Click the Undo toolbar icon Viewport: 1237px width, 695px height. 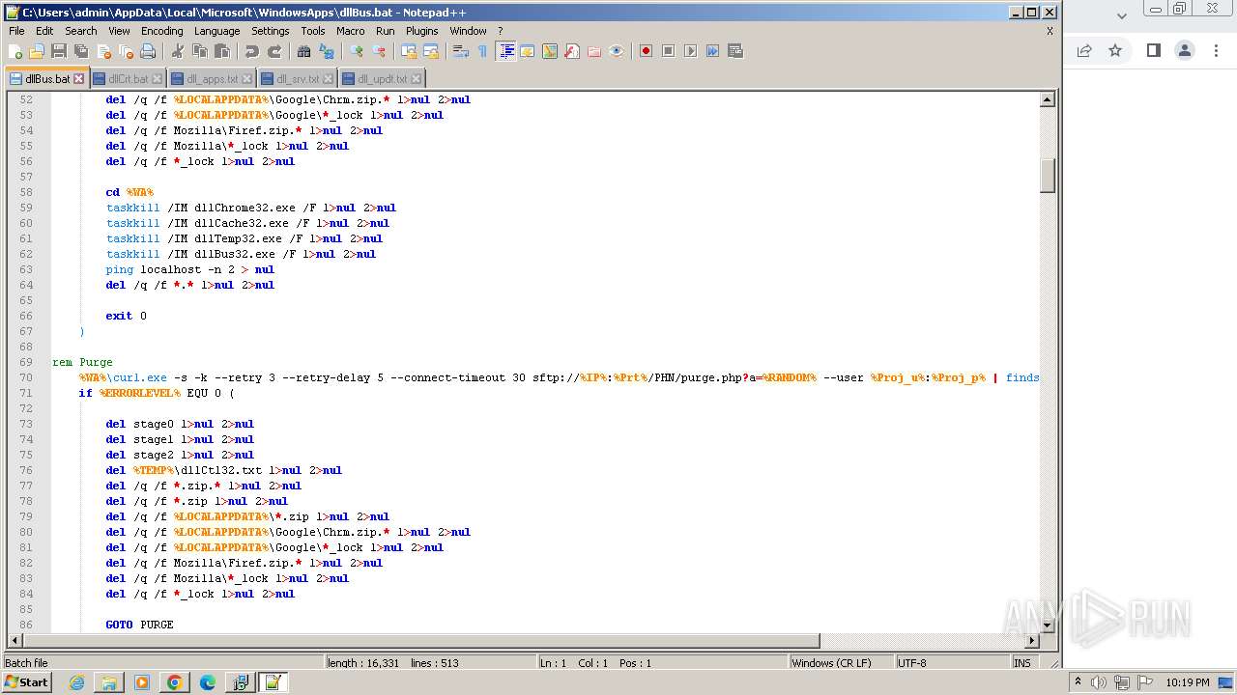pos(251,51)
